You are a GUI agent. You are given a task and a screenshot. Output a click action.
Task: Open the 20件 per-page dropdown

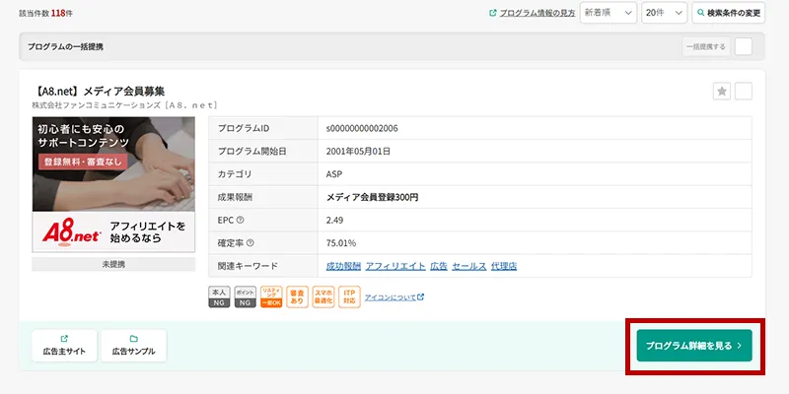(x=664, y=13)
